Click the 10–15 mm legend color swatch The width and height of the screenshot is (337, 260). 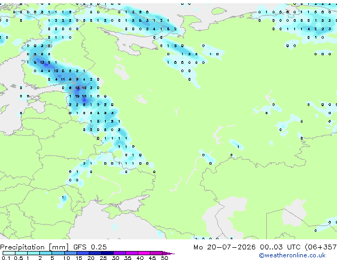[x=71, y=253]
